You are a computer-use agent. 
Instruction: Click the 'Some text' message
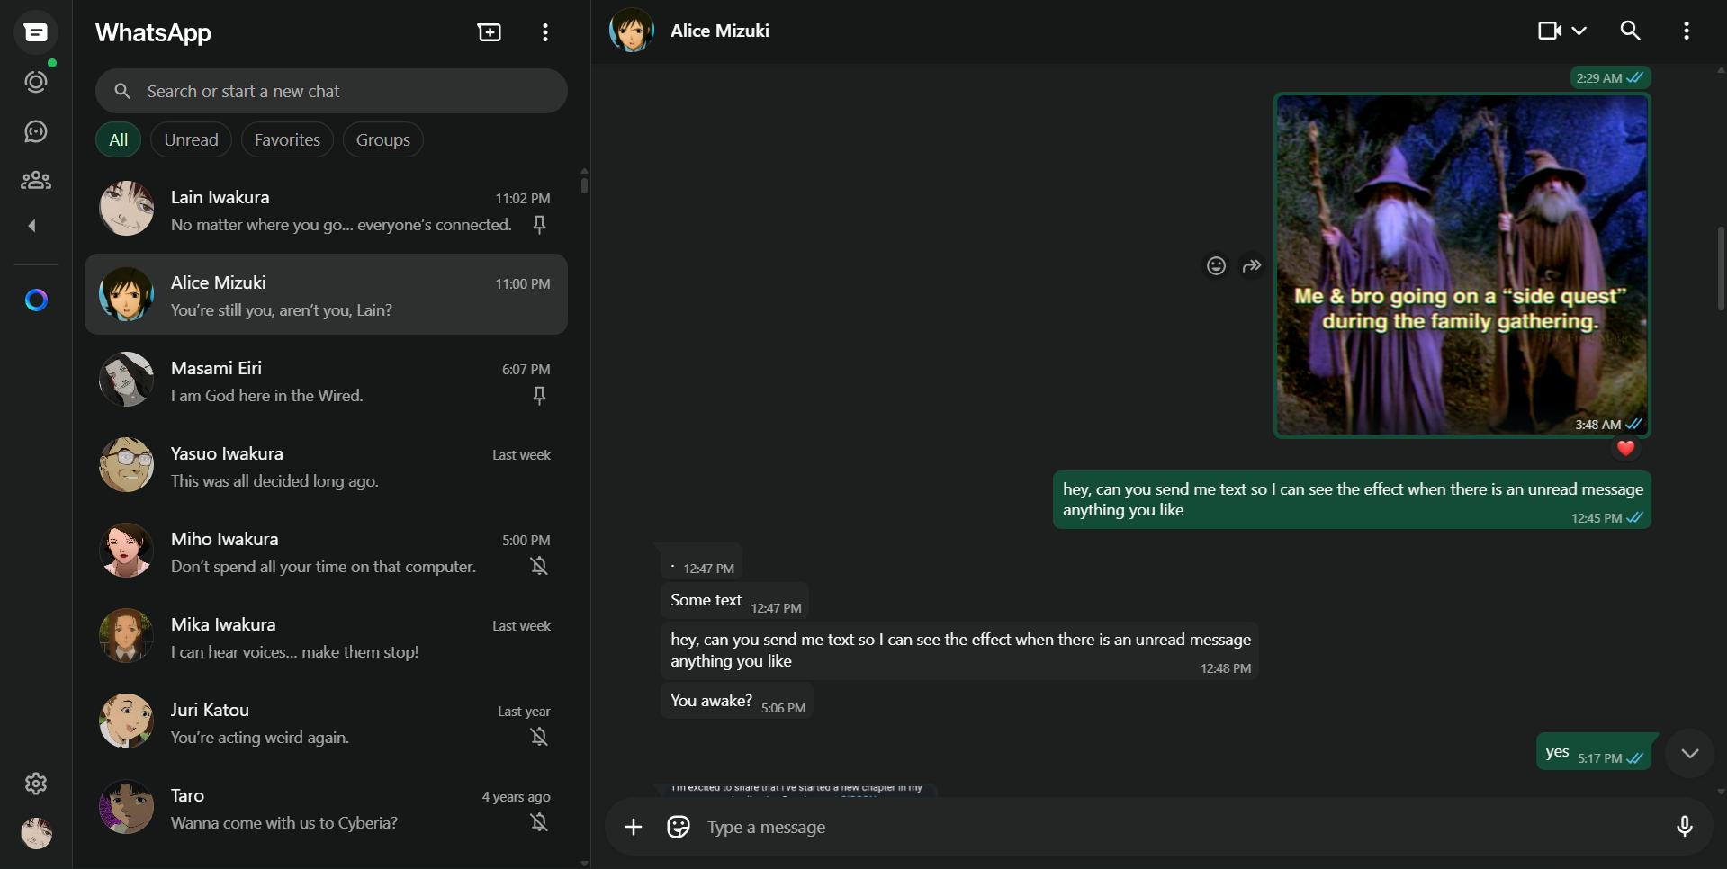[735, 601]
